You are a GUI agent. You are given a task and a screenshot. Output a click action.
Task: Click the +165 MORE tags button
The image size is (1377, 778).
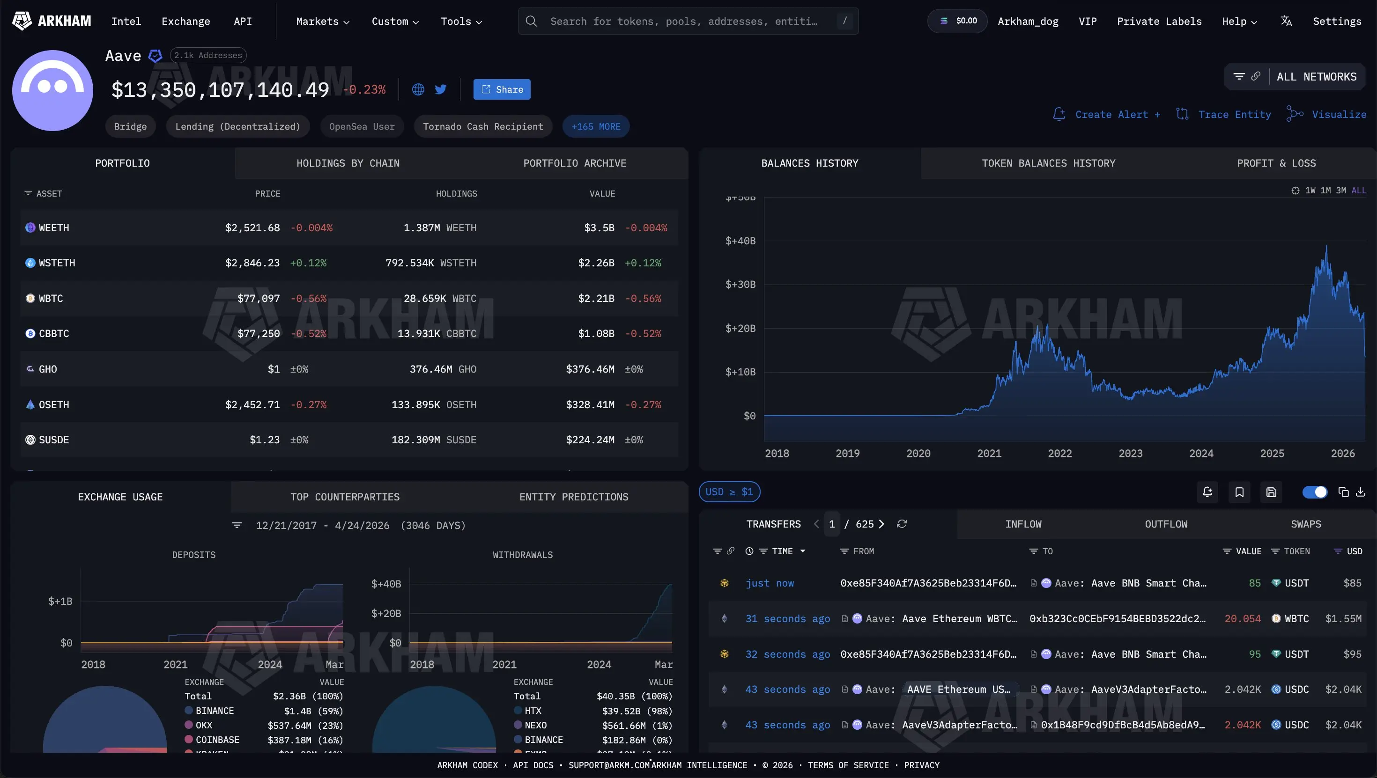[x=595, y=126]
